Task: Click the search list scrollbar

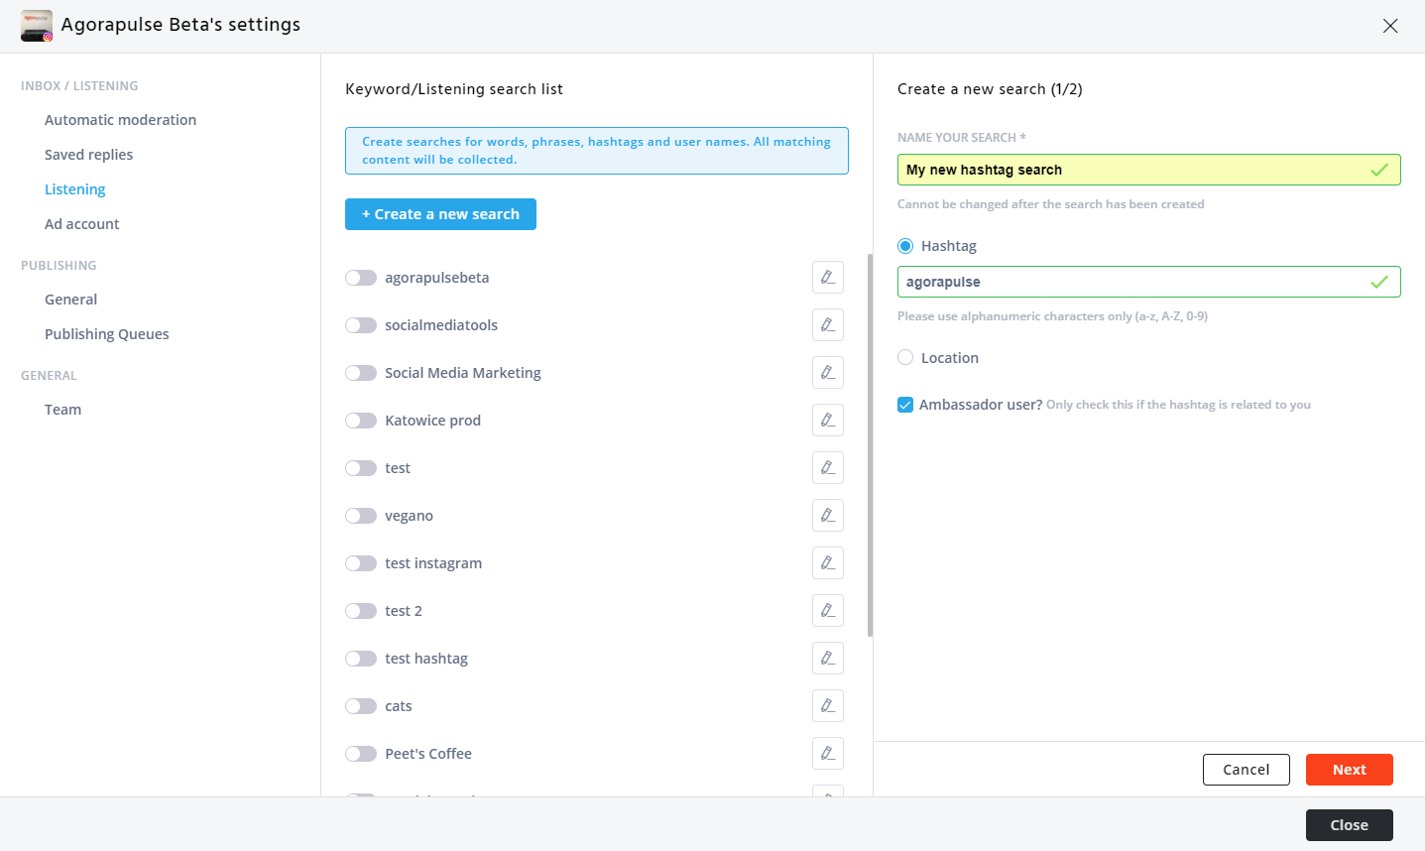Action: [870, 444]
